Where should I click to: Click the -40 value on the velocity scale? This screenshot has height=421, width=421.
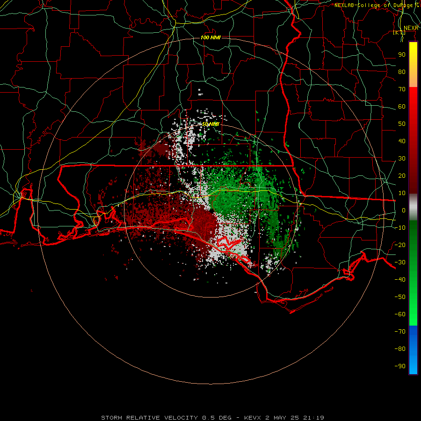[400, 280]
